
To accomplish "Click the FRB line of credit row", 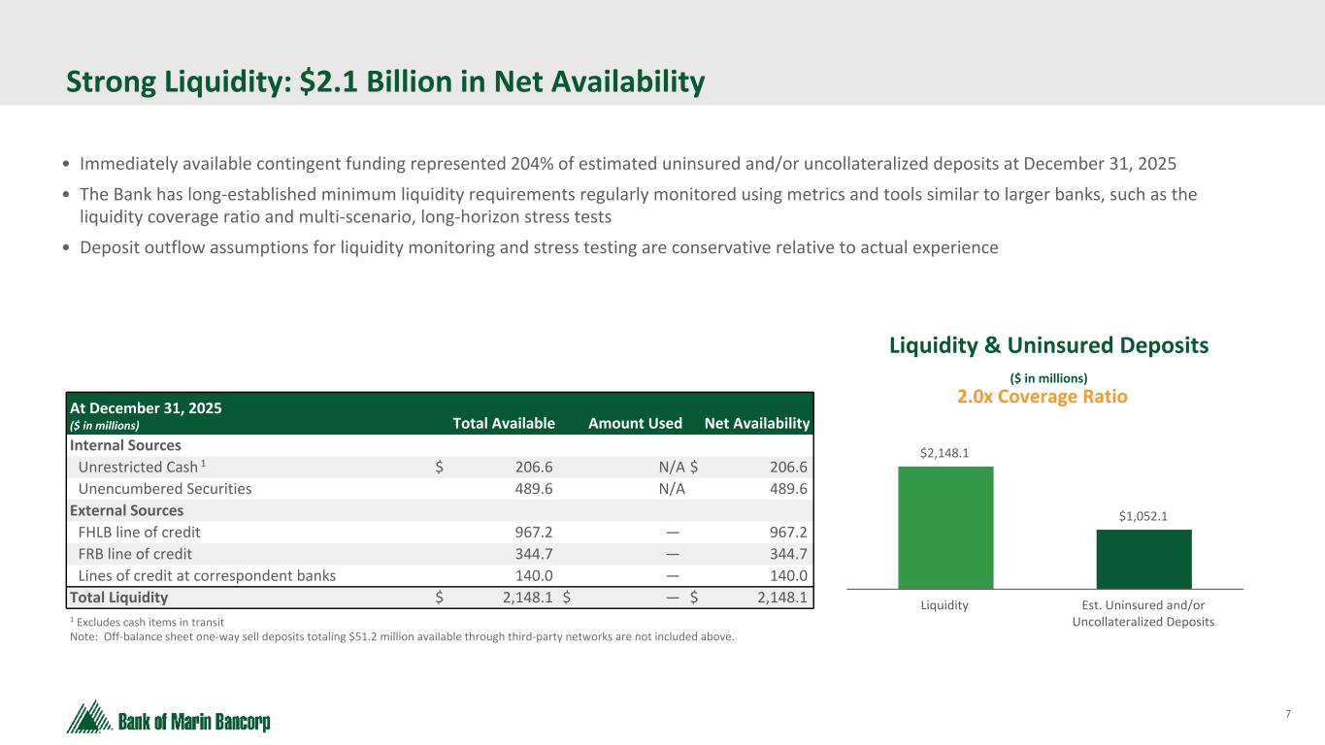I will [440, 554].
